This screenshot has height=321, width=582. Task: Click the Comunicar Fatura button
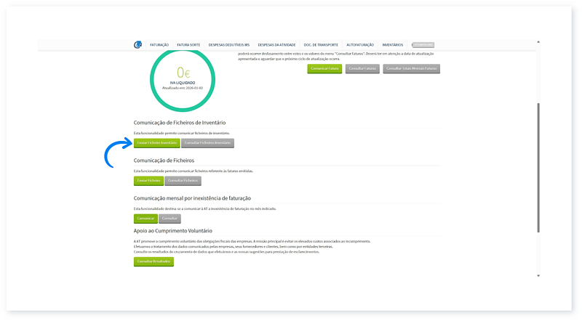pos(324,68)
